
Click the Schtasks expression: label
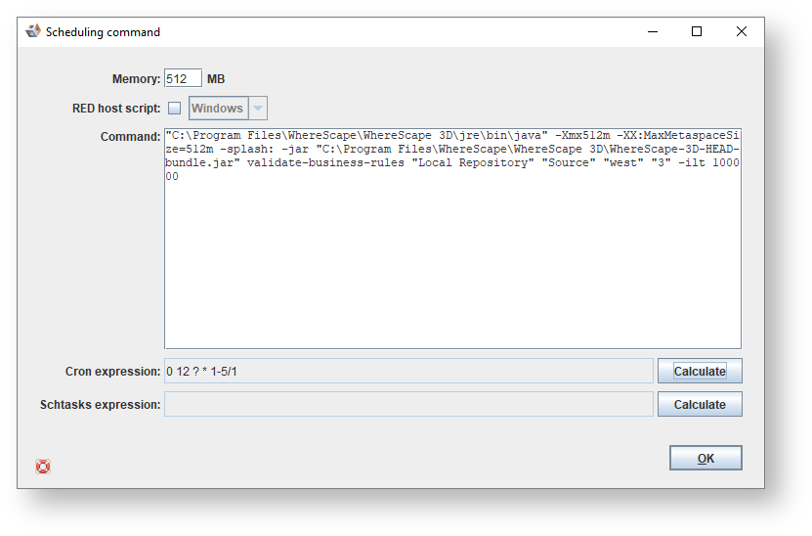(x=101, y=405)
